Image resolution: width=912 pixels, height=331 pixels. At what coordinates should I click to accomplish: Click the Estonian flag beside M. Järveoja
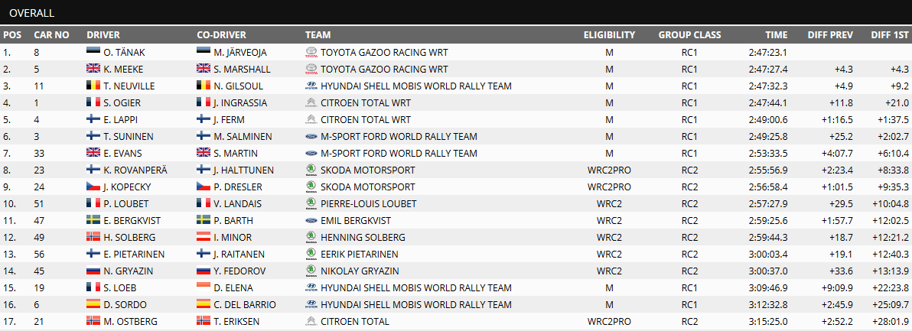pos(204,52)
